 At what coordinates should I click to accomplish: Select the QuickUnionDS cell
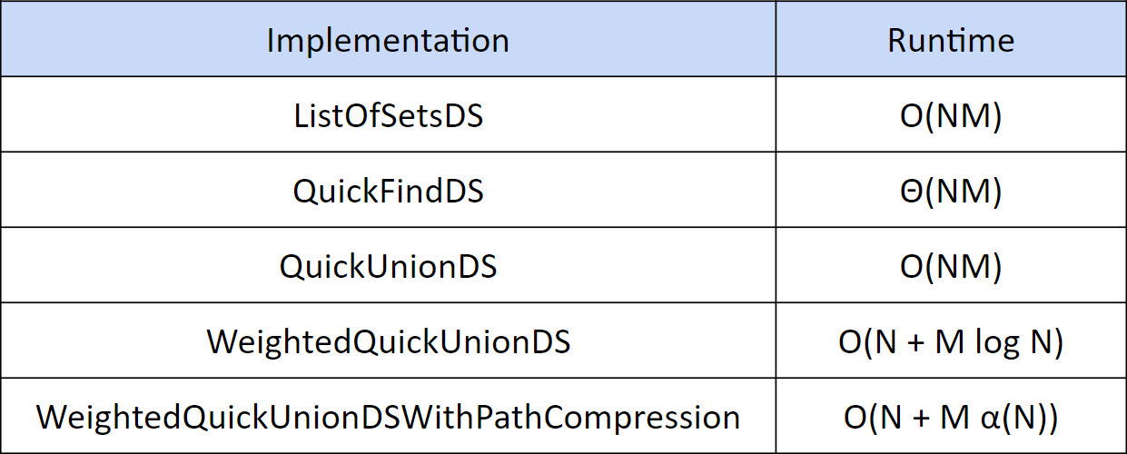pyautogui.click(x=388, y=266)
